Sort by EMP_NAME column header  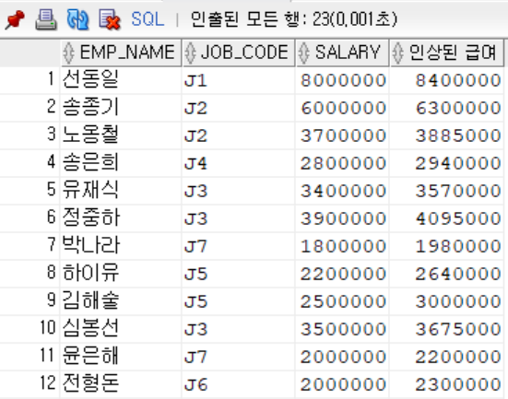[x=121, y=53]
